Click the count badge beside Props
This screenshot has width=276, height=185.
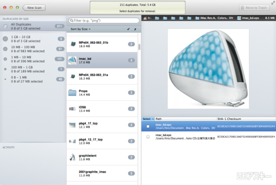pos(131,92)
